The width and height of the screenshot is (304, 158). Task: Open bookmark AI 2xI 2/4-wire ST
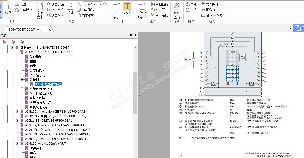(55, 125)
